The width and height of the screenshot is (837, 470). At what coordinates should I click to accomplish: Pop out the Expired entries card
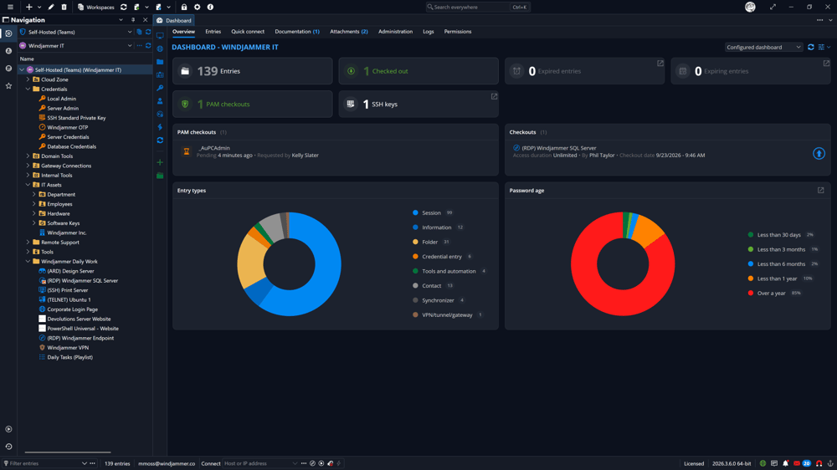(x=660, y=64)
